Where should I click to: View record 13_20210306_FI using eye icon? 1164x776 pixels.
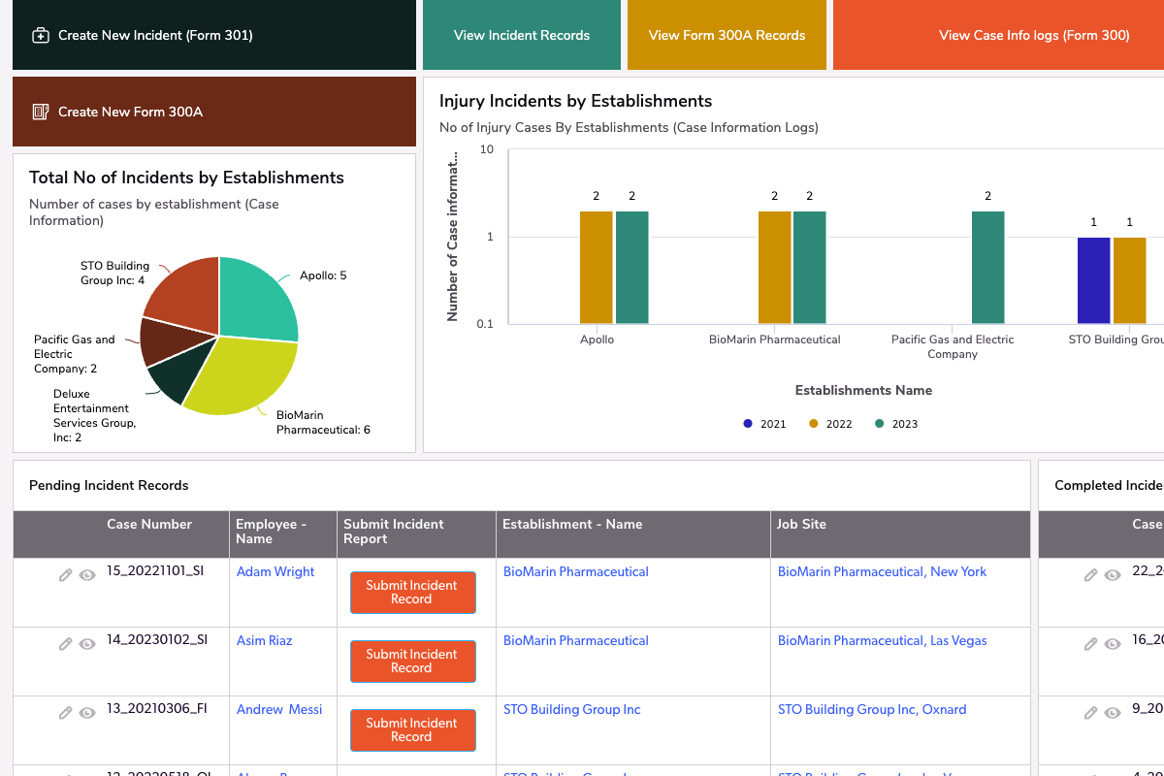pyautogui.click(x=87, y=713)
